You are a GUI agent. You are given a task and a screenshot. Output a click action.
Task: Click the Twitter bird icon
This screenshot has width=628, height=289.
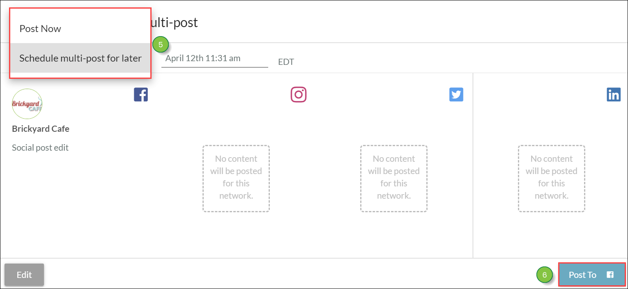pos(456,94)
